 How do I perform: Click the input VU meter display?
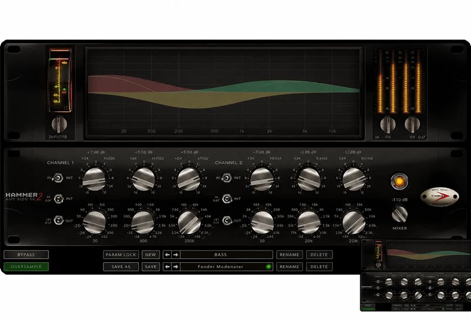[x=60, y=81]
